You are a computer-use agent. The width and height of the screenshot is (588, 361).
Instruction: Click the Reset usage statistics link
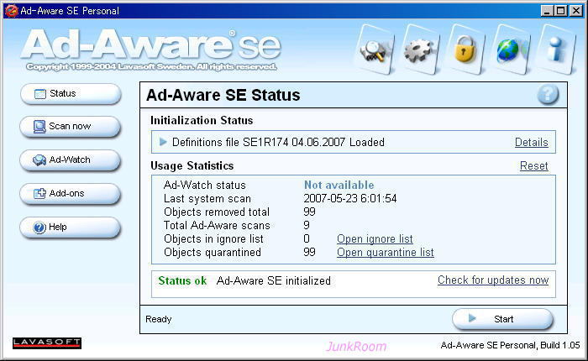[534, 165]
